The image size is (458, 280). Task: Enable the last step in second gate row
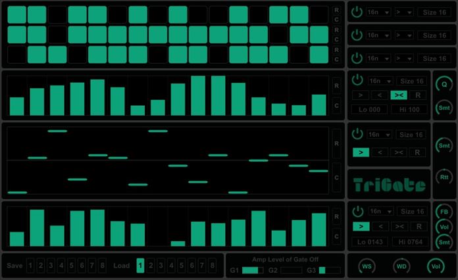pyautogui.click(x=319, y=34)
